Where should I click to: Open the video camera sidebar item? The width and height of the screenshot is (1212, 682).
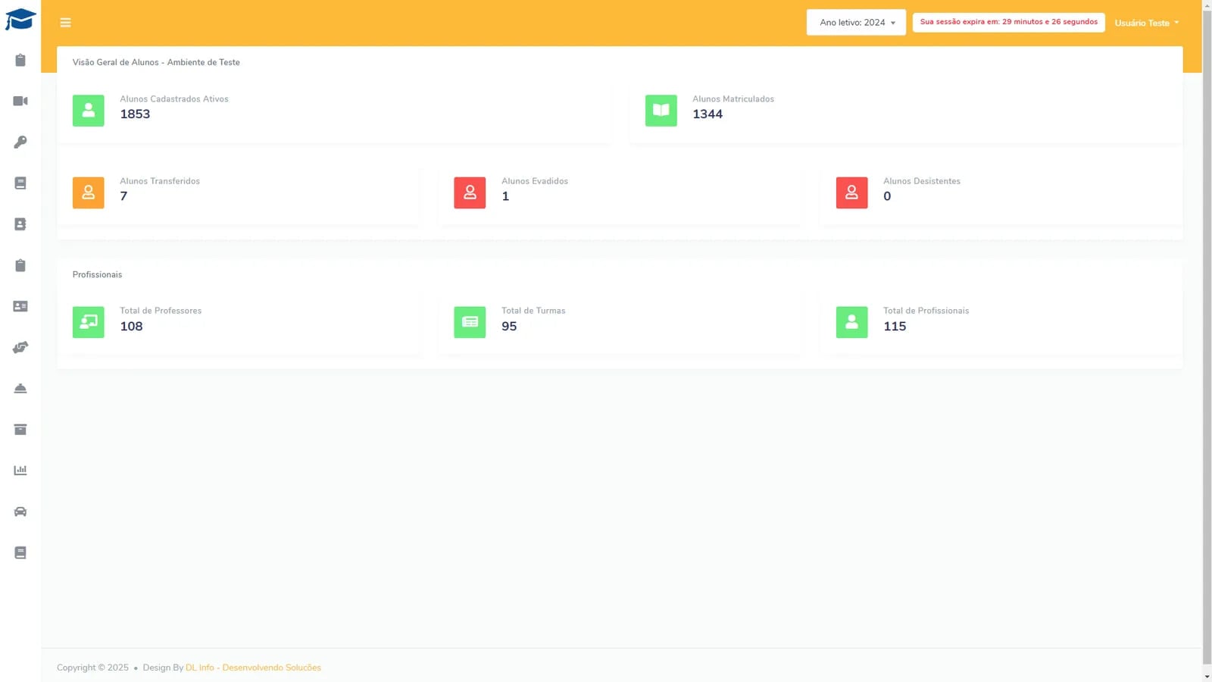(20, 101)
